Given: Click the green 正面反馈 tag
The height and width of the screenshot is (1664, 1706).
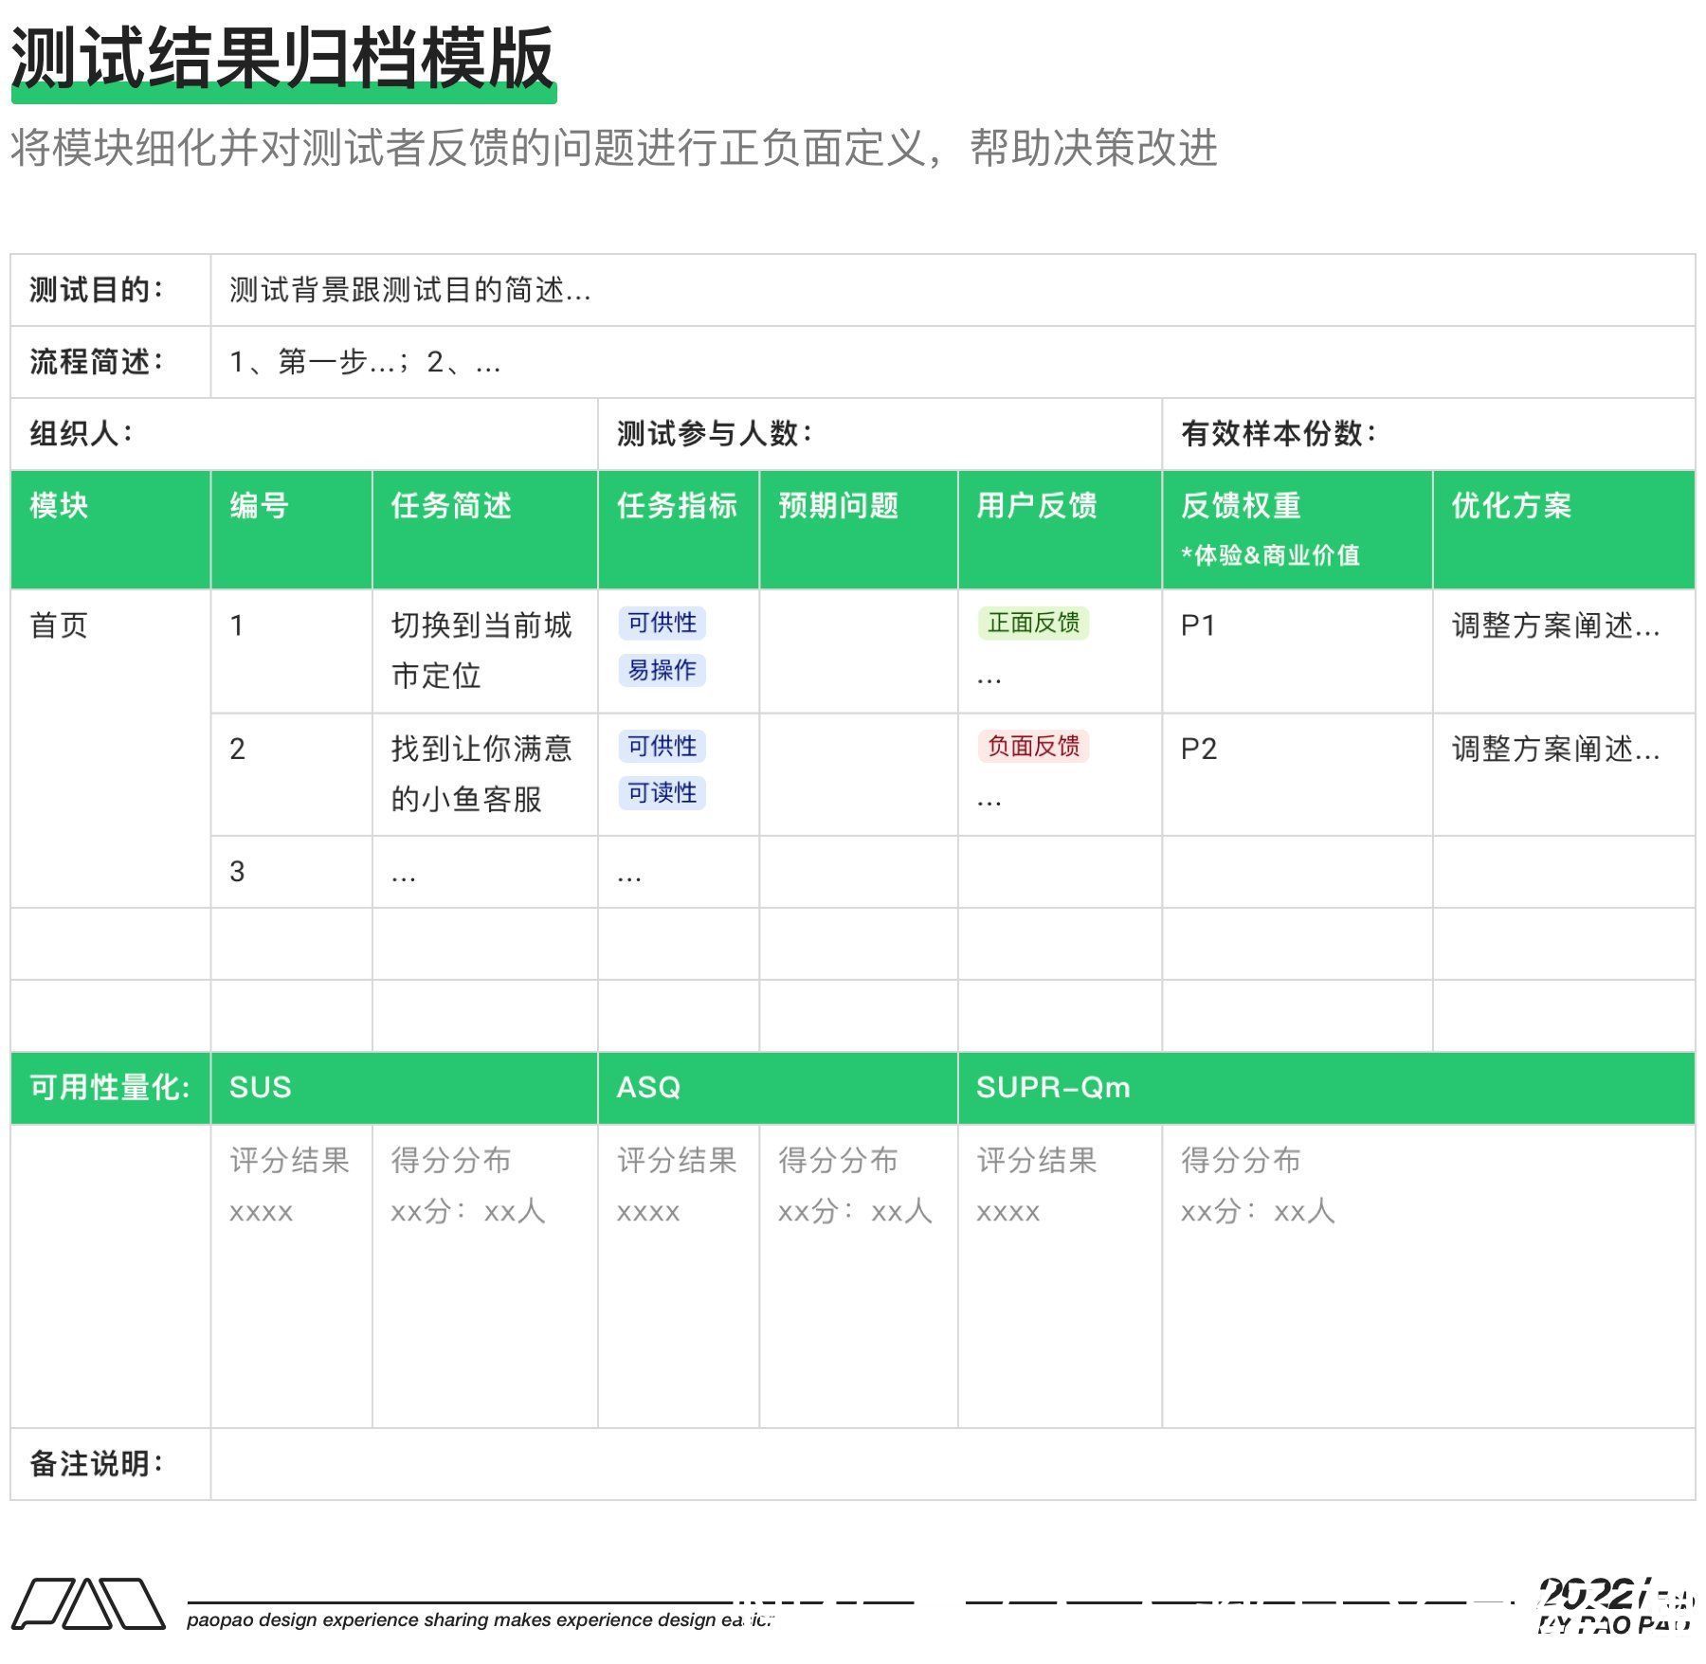Looking at the screenshot, I should point(1033,623).
